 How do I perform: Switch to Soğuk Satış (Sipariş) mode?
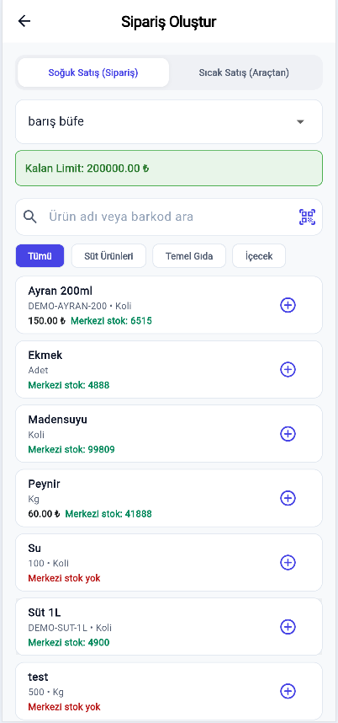[x=93, y=72]
